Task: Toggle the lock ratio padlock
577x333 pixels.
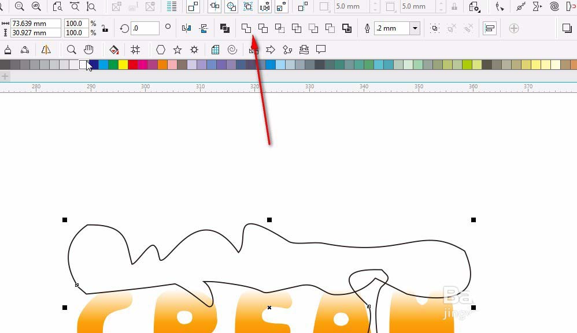Action: tap(105, 28)
